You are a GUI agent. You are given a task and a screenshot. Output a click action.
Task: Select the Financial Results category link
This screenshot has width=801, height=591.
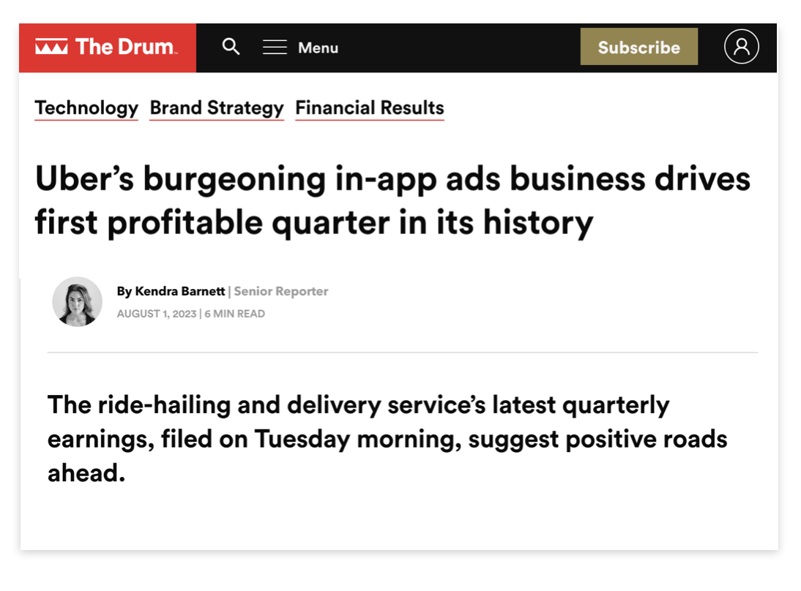click(370, 108)
